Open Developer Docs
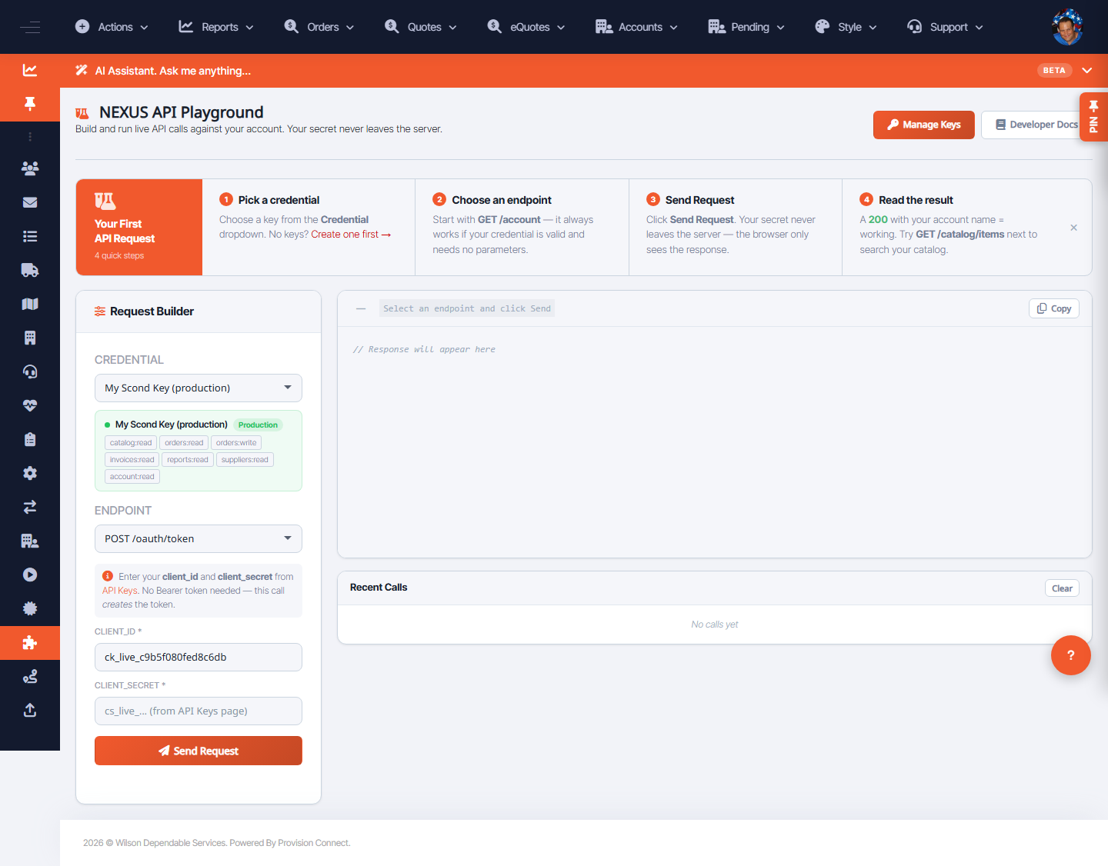Image resolution: width=1108 pixels, height=866 pixels. (1036, 125)
